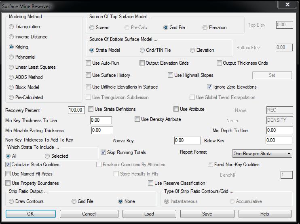Viewport: 300px width, 224px height.
Task: Open the Report Format dropdown
Action: coord(262,154)
